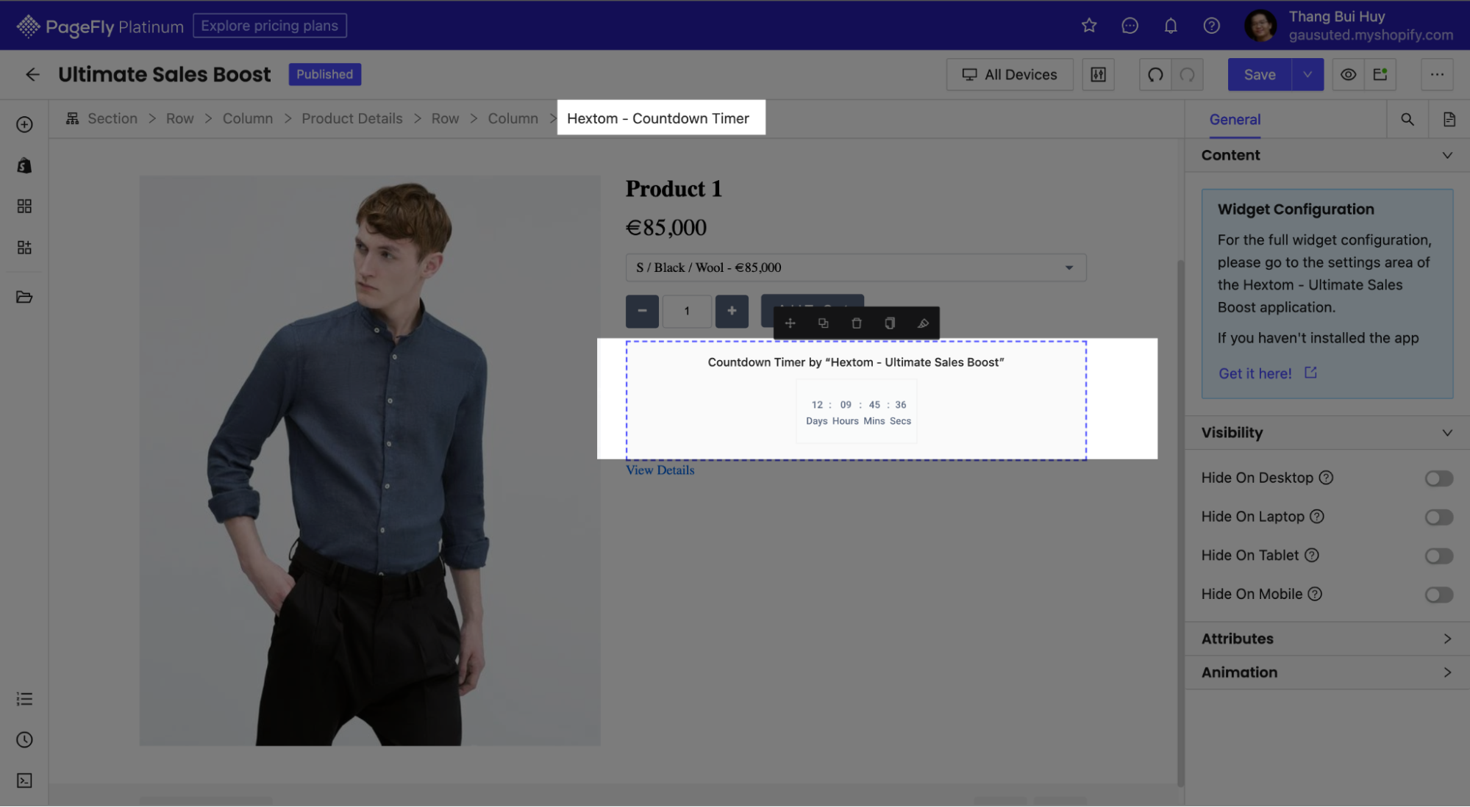The height and width of the screenshot is (807, 1470).
Task: Click the search icon in the inspector panel
Action: point(1407,119)
